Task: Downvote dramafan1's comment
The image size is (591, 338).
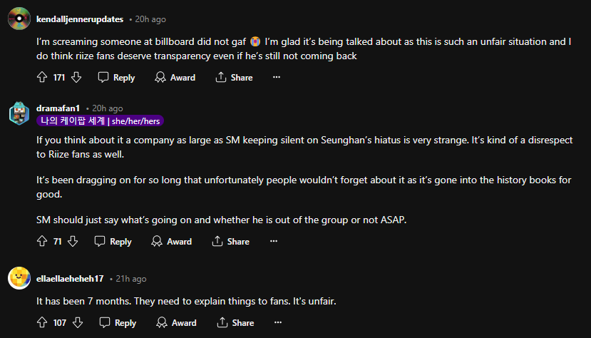Action: pos(72,242)
